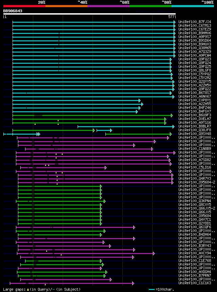Select the UniRef100_Q8LGF8 label
The image size is (217, 292).
pyautogui.click(x=195, y=71)
